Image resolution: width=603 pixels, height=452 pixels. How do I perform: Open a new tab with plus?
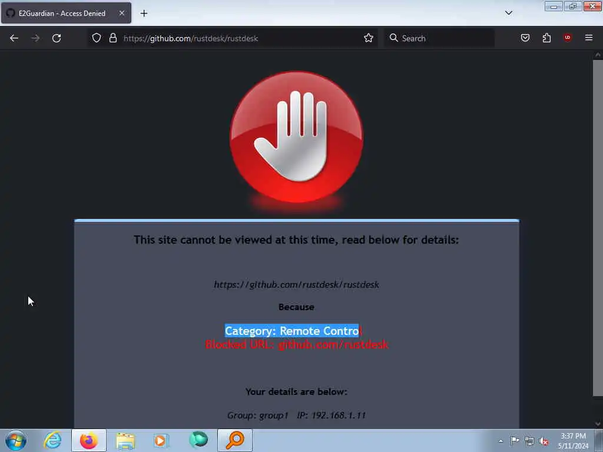click(x=144, y=14)
